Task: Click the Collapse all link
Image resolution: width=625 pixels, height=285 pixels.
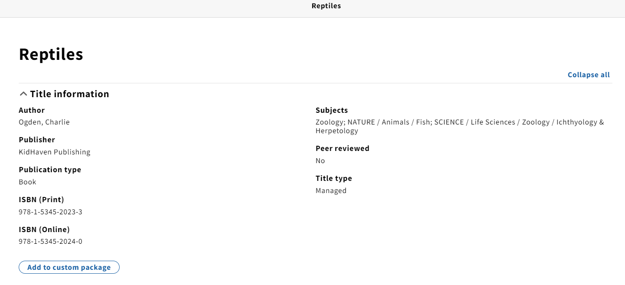Action: 589,75
